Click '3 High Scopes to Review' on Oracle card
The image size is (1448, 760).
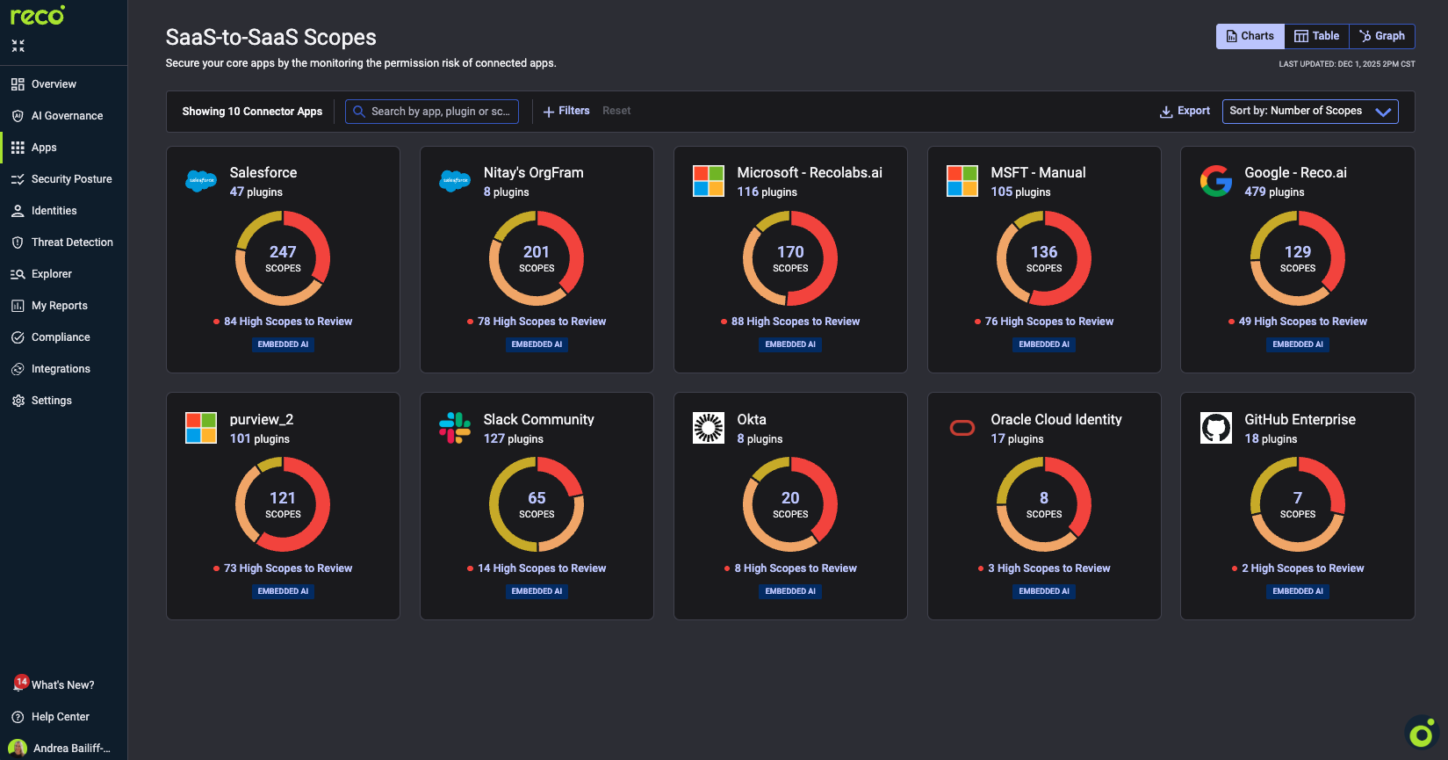point(1049,568)
